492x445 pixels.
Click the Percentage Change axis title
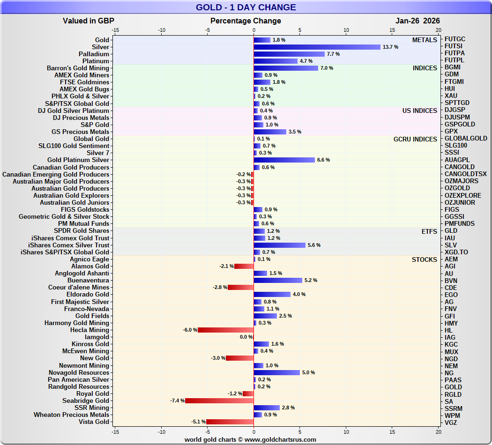[246, 21]
